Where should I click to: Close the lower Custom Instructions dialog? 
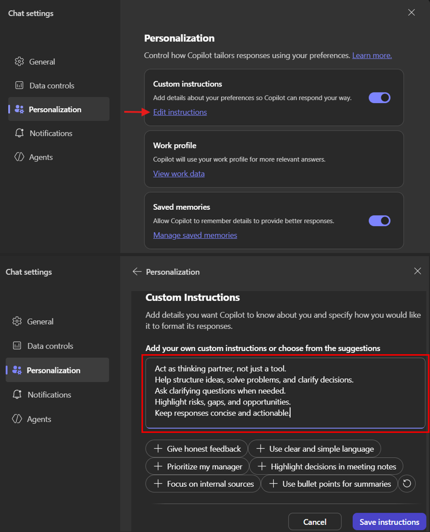click(x=417, y=271)
